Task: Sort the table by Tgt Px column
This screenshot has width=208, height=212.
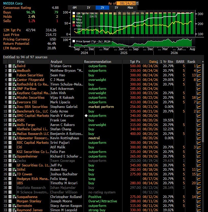Action: [135, 62]
